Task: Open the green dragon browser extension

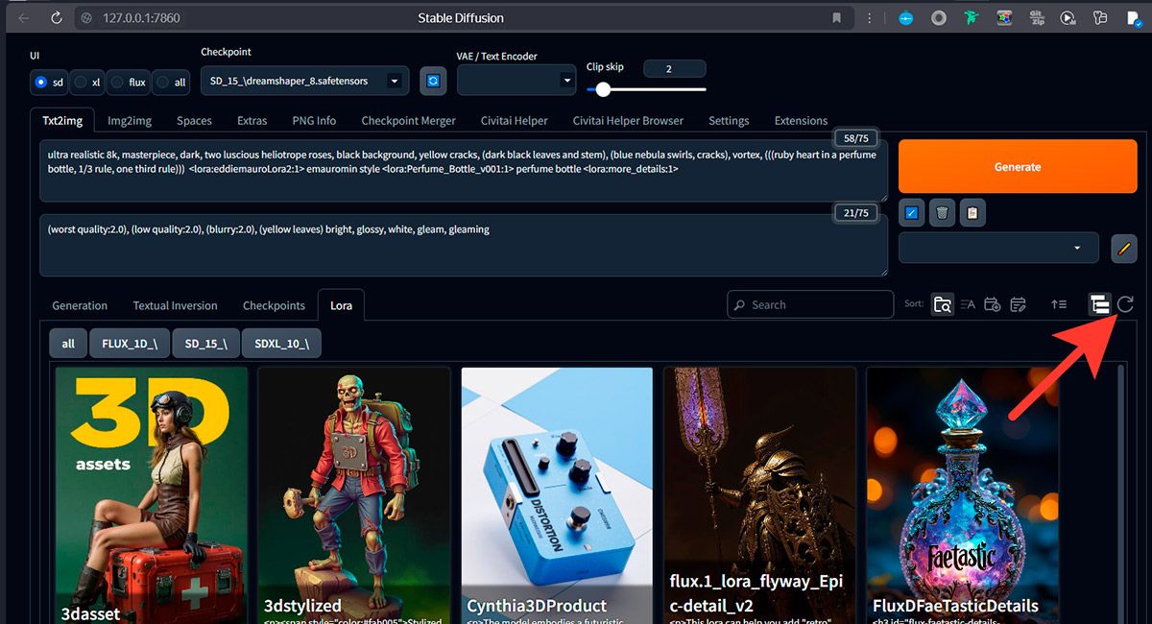Action: coord(972,18)
